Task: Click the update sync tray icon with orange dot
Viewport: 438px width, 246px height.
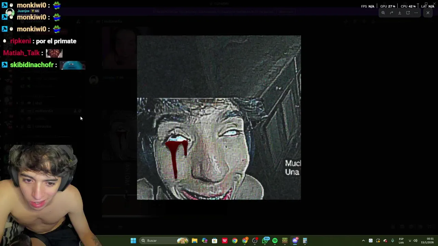Action: tap(378, 241)
